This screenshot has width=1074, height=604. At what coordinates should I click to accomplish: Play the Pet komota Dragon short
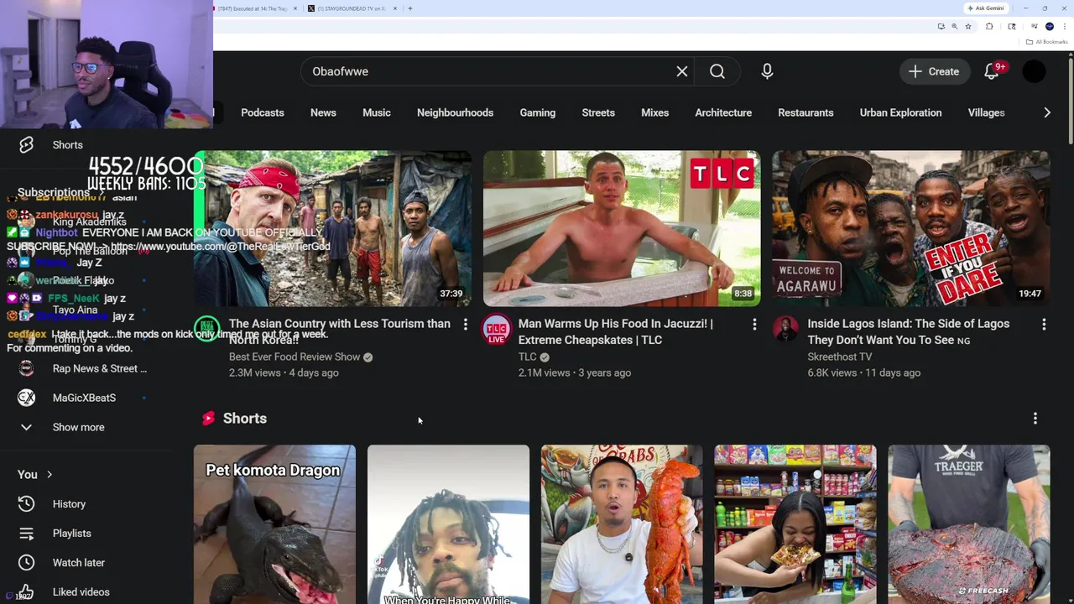pyautogui.click(x=274, y=524)
